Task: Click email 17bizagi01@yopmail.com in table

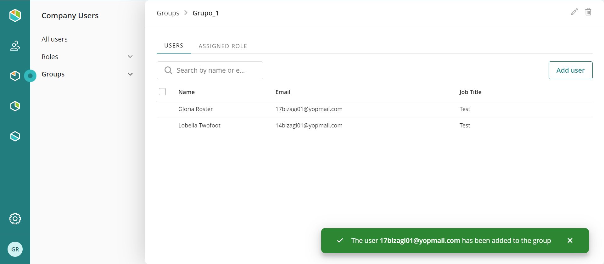Action: click(309, 109)
